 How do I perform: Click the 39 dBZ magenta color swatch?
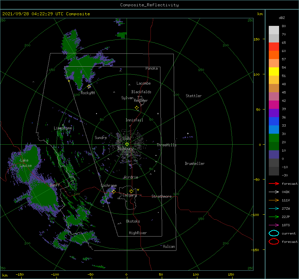[x=274, y=105]
